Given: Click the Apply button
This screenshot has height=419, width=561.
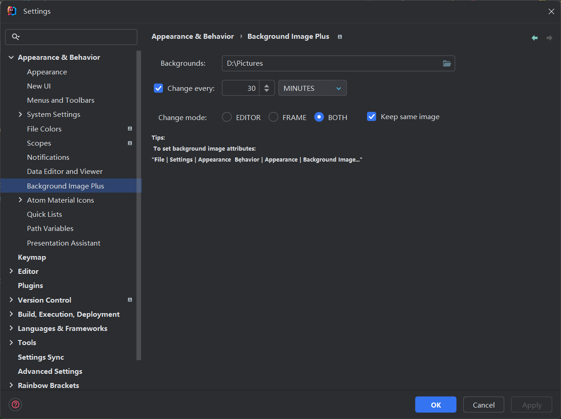Looking at the screenshot, I should click(x=532, y=405).
